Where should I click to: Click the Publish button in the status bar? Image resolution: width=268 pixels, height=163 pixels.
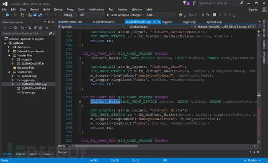tap(253, 160)
